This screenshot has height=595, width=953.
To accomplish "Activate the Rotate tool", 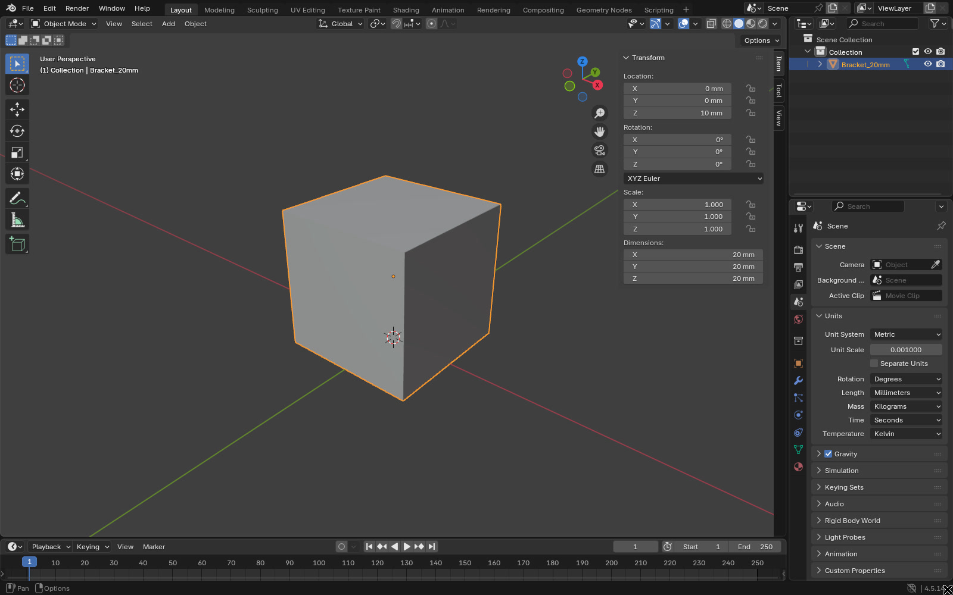I will pos(17,131).
